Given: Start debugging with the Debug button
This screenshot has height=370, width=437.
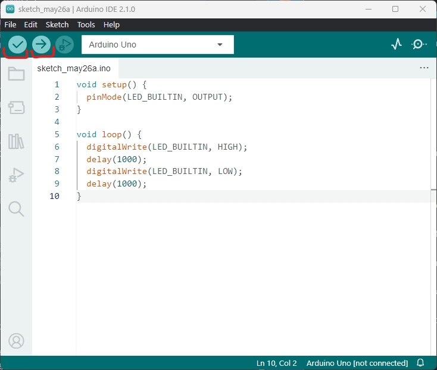Looking at the screenshot, I should click(x=64, y=45).
